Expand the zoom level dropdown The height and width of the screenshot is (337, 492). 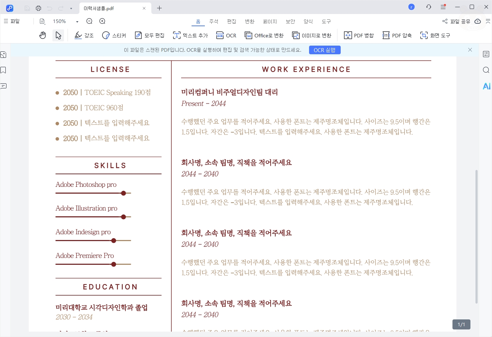click(x=77, y=22)
